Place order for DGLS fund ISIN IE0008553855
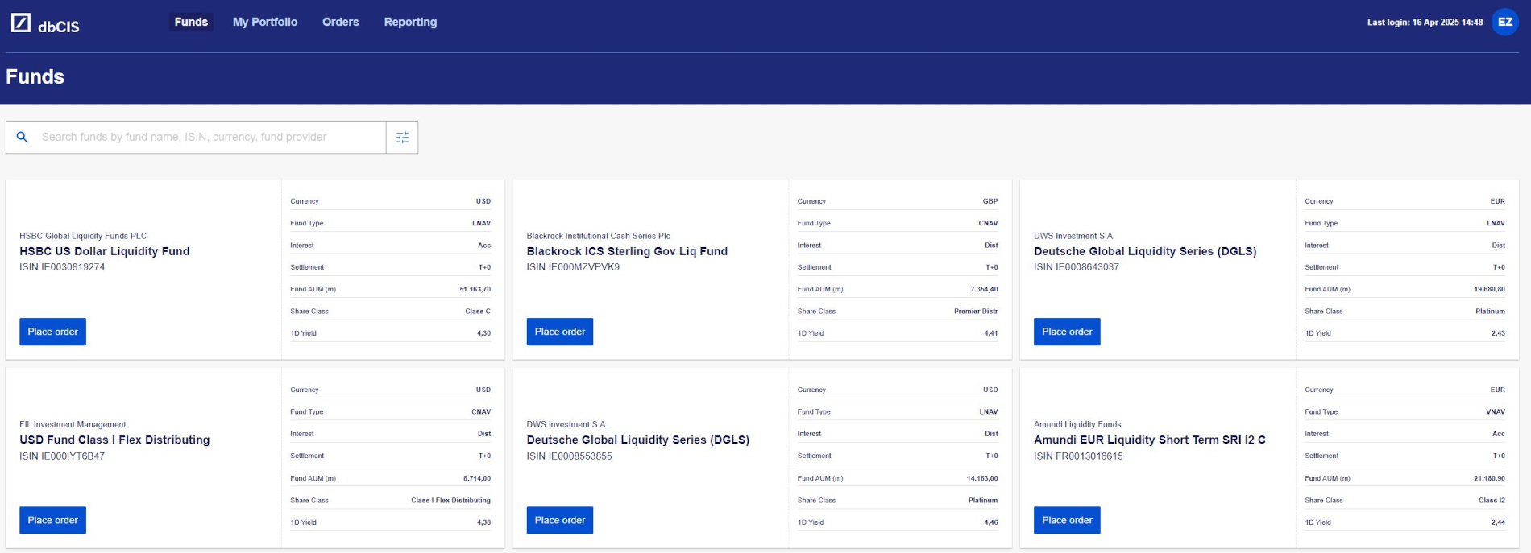Image resolution: width=1531 pixels, height=553 pixels. (x=560, y=520)
